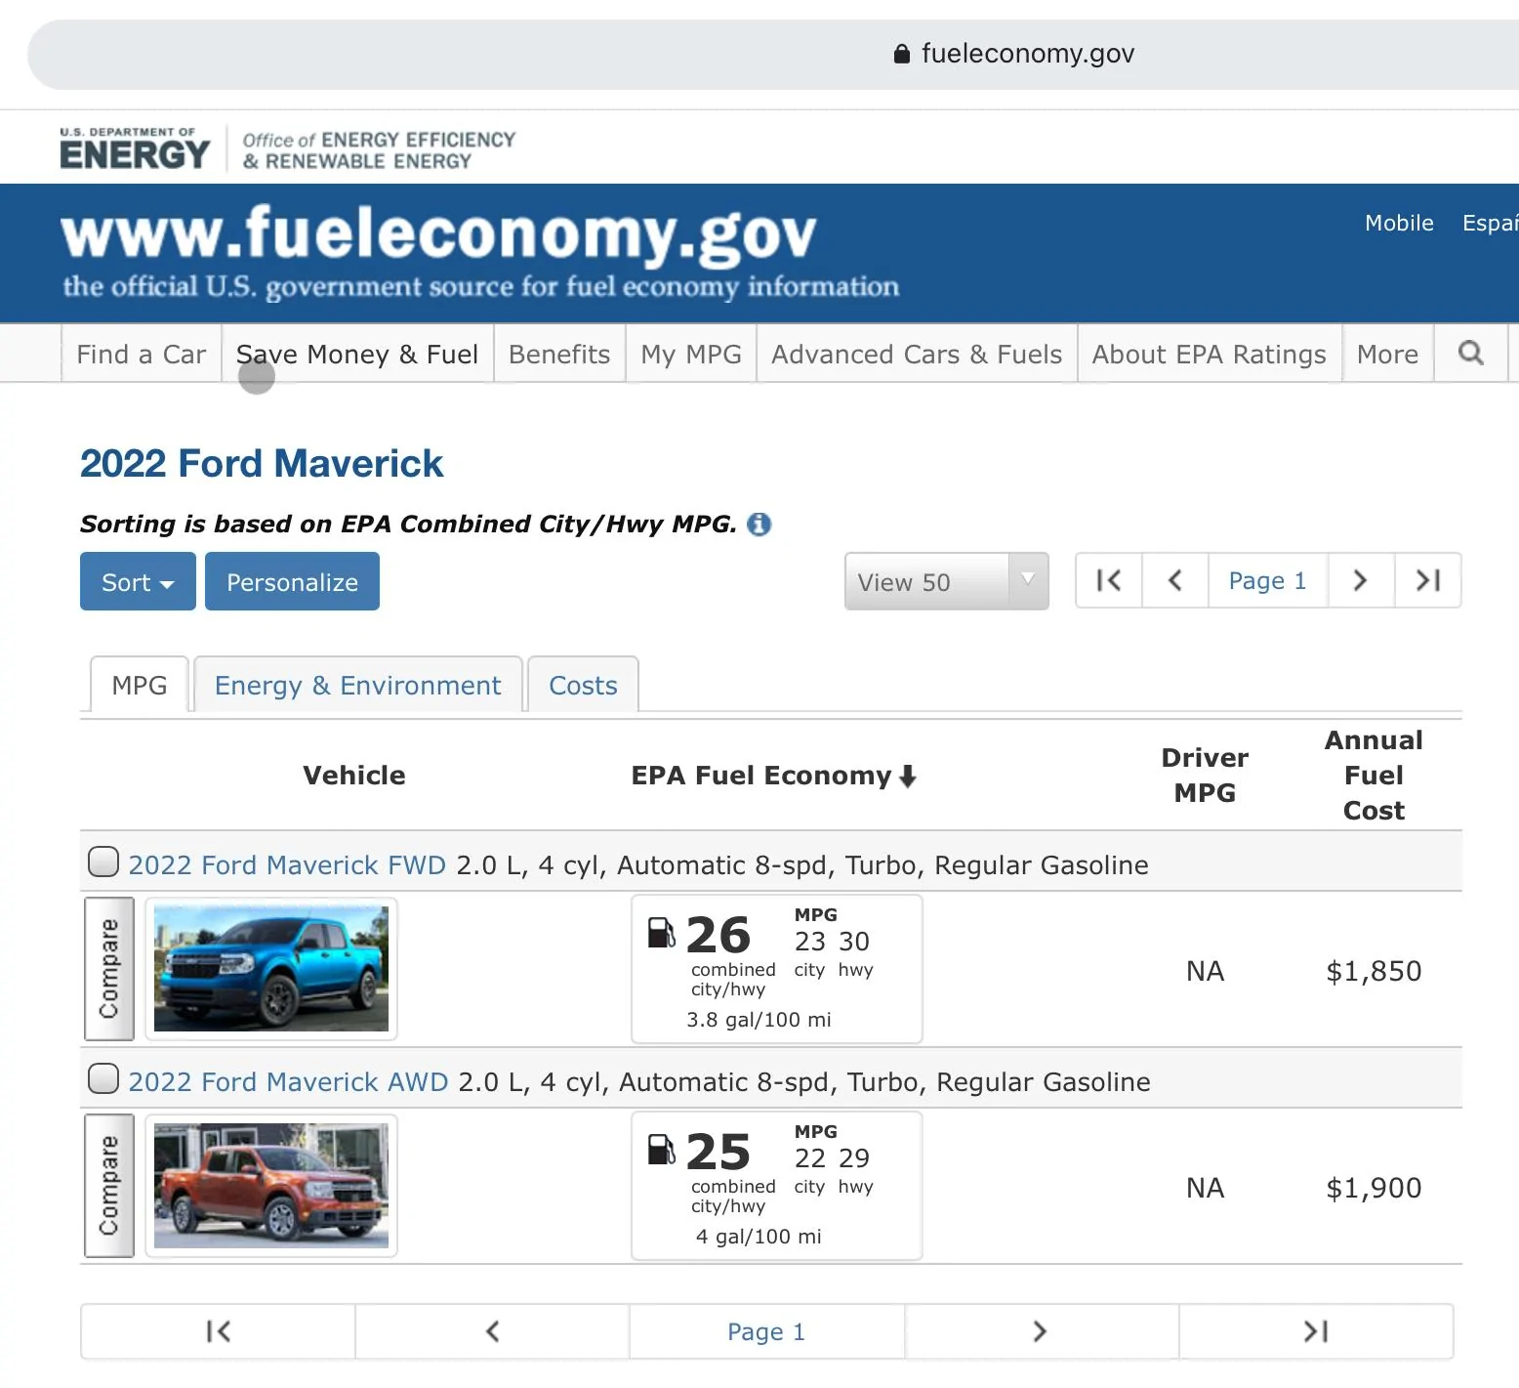
Task: Go to last page in bottom pagination
Action: [x=1316, y=1331]
